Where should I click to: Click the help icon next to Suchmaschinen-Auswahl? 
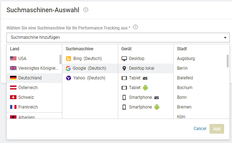coord(86,10)
